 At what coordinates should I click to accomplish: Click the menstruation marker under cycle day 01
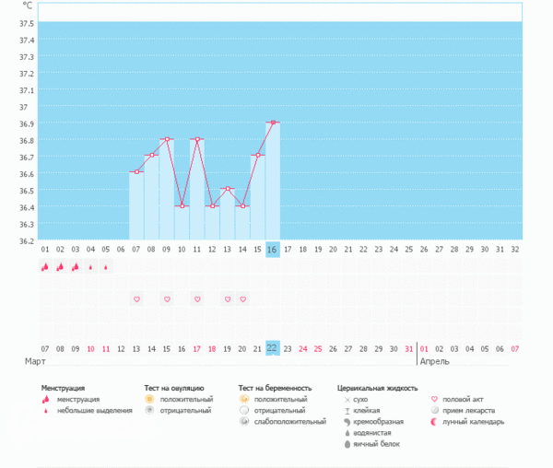tap(45, 268)
